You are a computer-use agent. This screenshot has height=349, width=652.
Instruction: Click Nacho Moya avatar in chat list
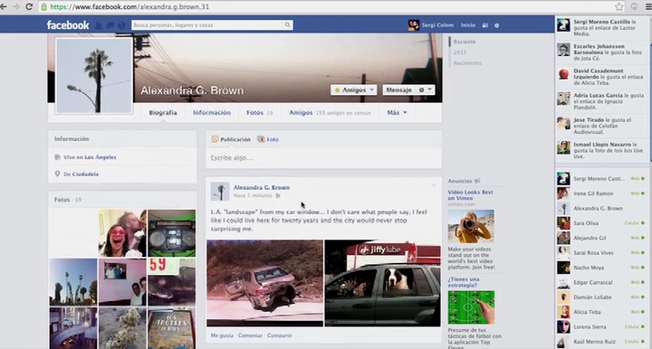[x=563, y=268]
